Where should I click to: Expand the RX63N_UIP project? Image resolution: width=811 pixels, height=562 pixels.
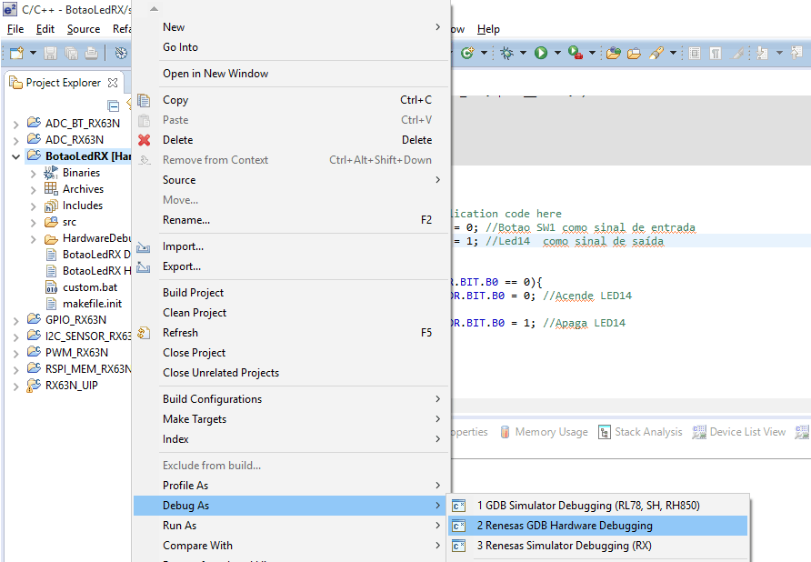pyautogui.click(x=16, y=386)
